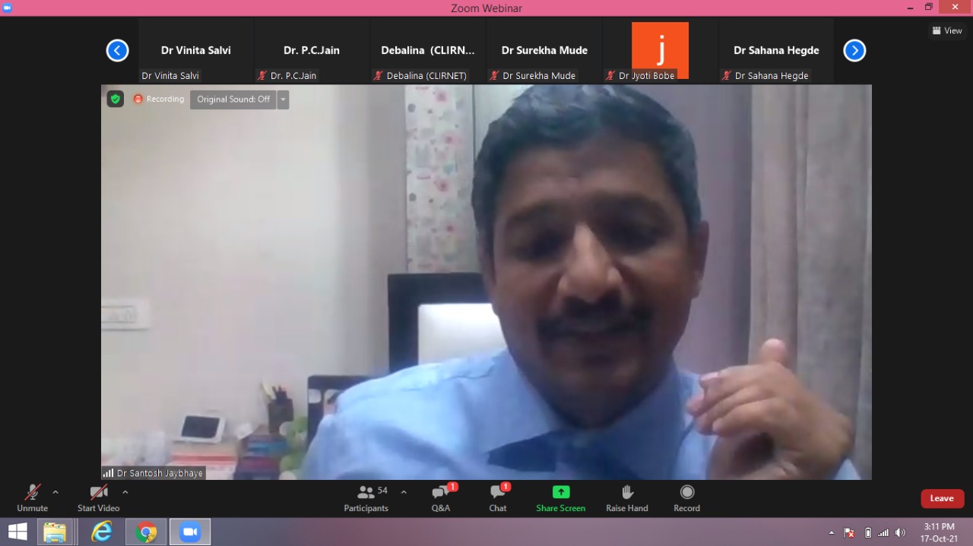The width and height of the screenshot is (973, 546).
Task: Start recording with the Record button
Action: (x=686, y=498)
